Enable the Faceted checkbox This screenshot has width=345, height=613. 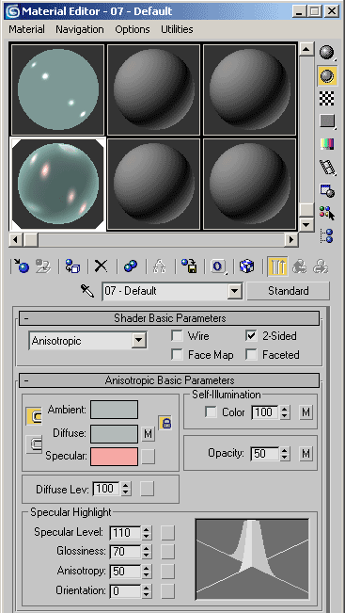point(252,355)
